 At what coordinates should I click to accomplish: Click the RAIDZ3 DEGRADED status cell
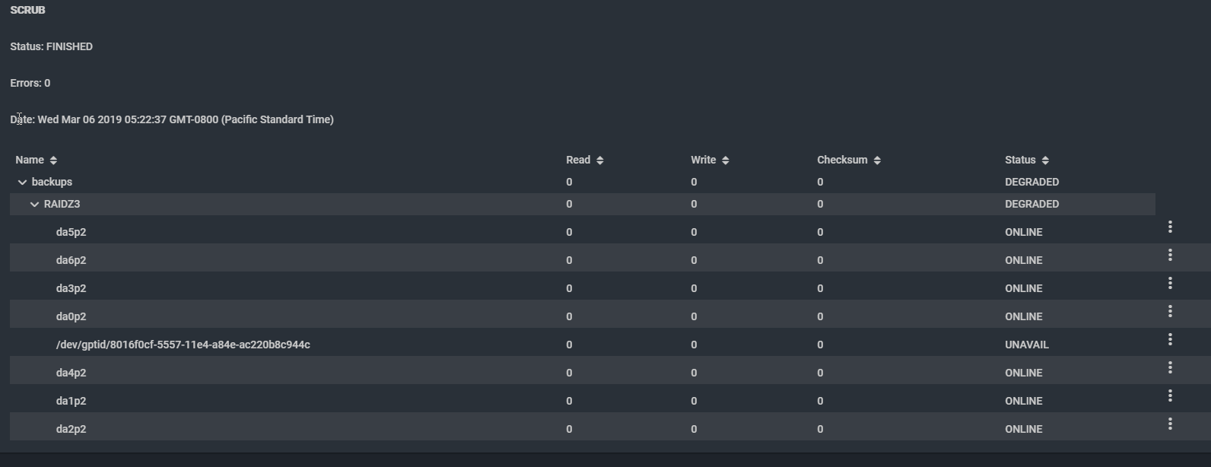[x=1031, y=204]
